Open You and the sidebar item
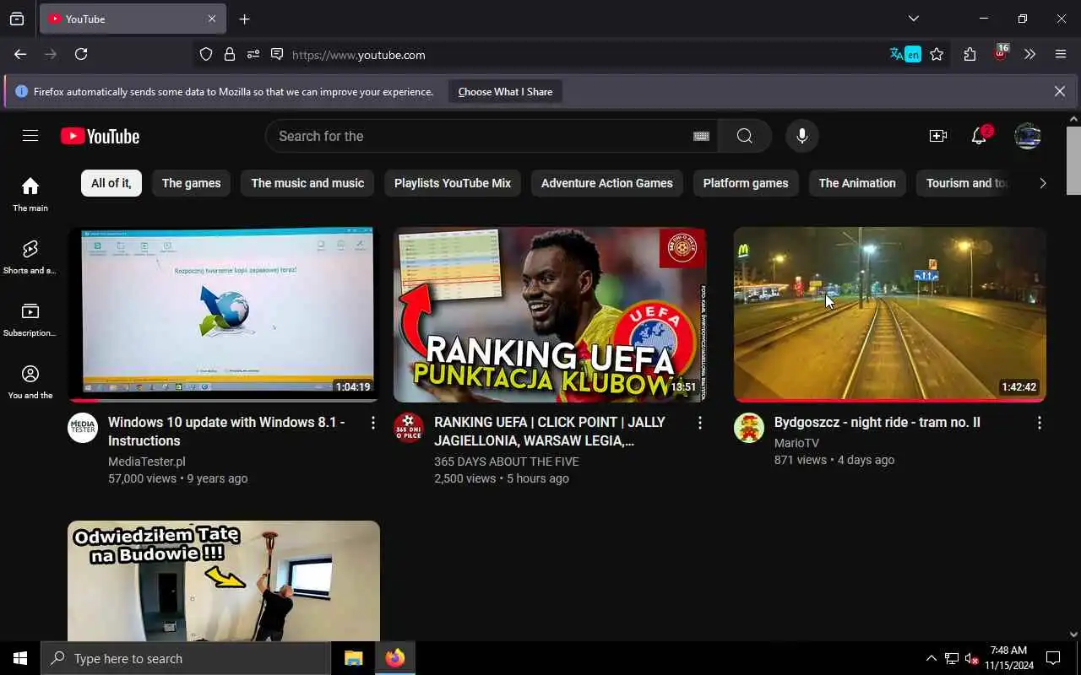 30,381
